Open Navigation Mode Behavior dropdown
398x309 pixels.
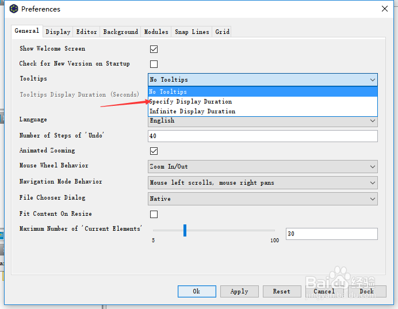(x=263, y=183)
